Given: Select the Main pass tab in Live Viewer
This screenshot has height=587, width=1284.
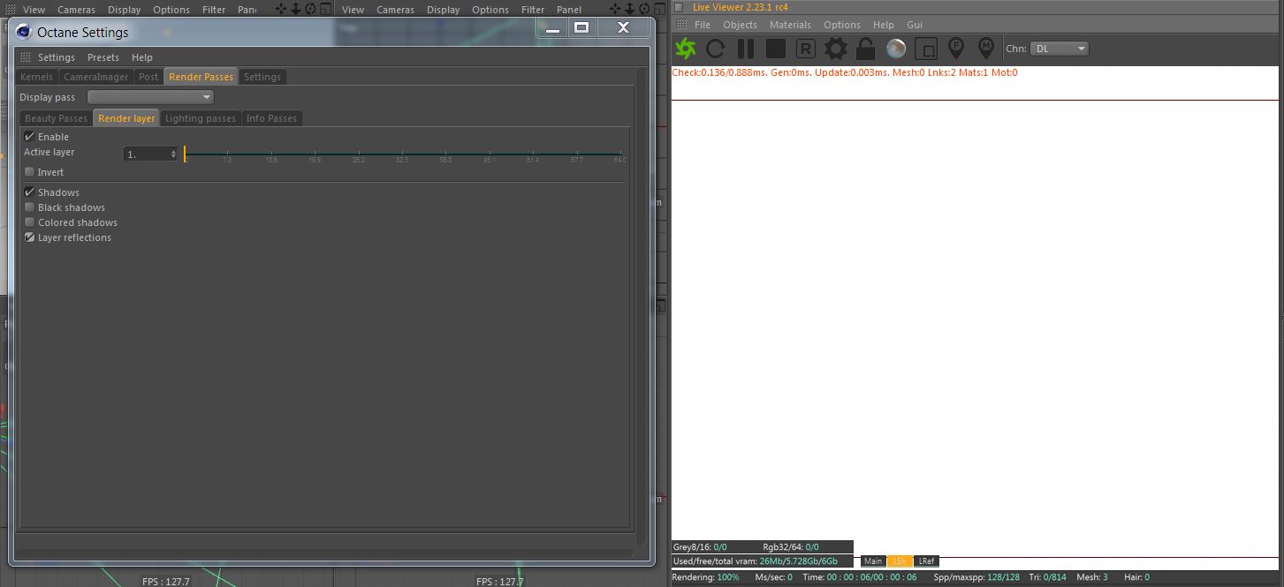Looking at the screenshot, I should tap(873, 561).
